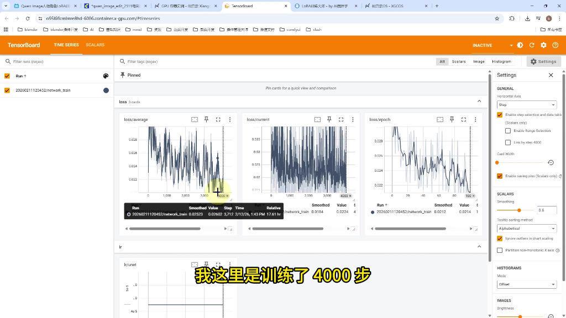Uncheck run 20260211120452/network_train
566x318 pixels.
pyautogui.click(x=7, y=91)
